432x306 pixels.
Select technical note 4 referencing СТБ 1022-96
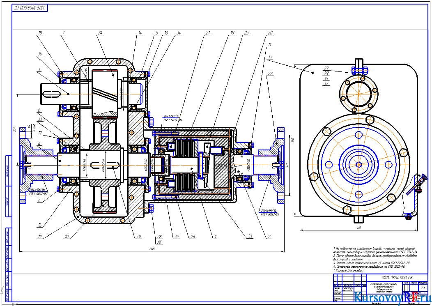point(369,267)
